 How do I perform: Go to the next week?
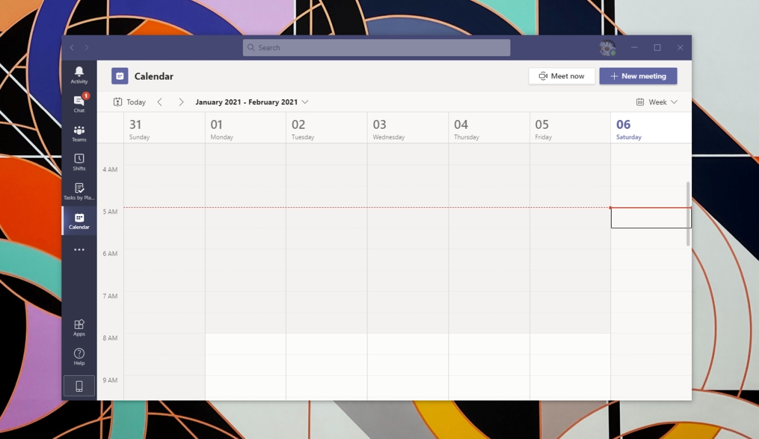pyautogui.click(x=181, y=102)
